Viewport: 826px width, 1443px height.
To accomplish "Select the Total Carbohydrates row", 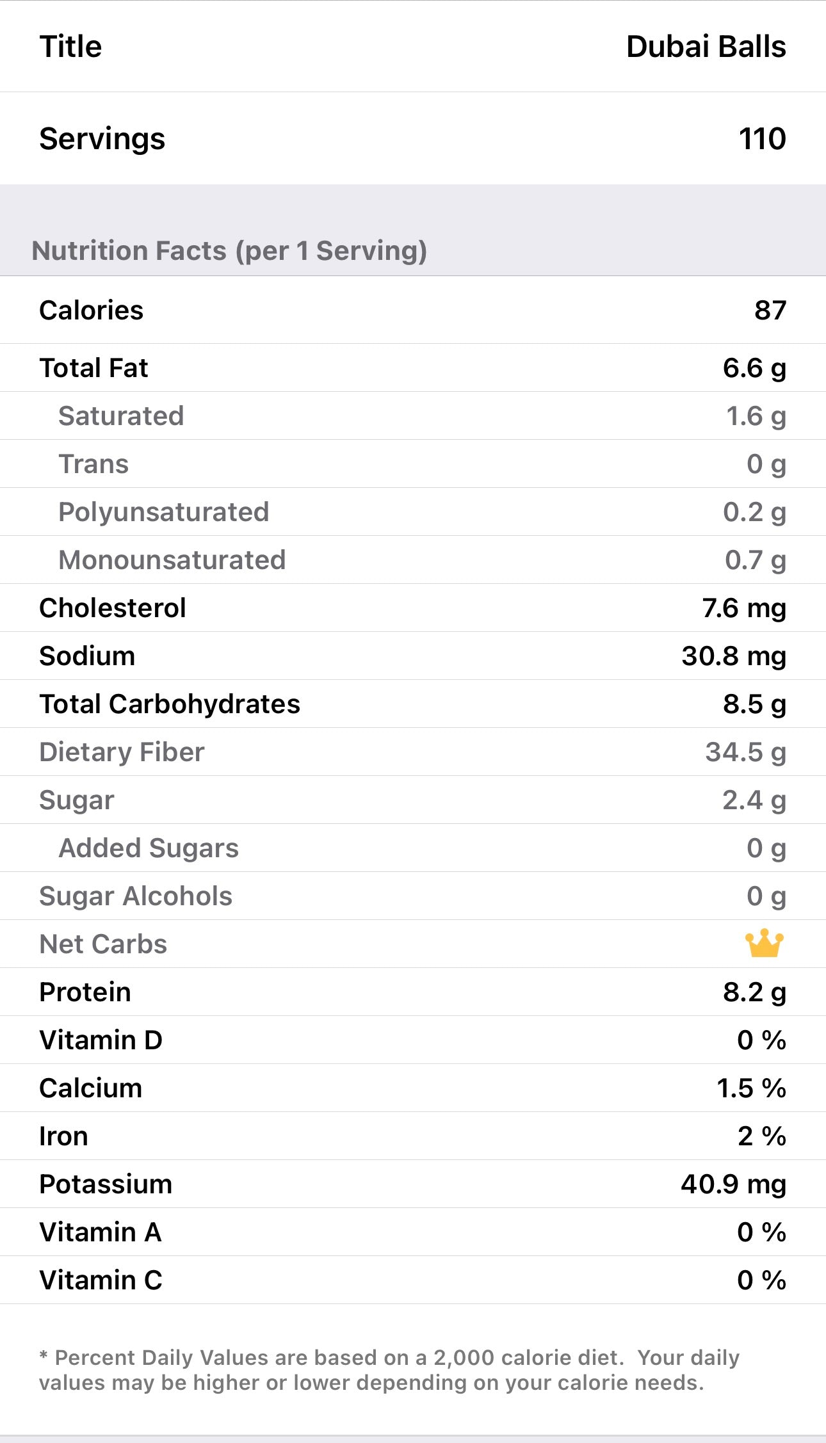I will click(412, 704).
